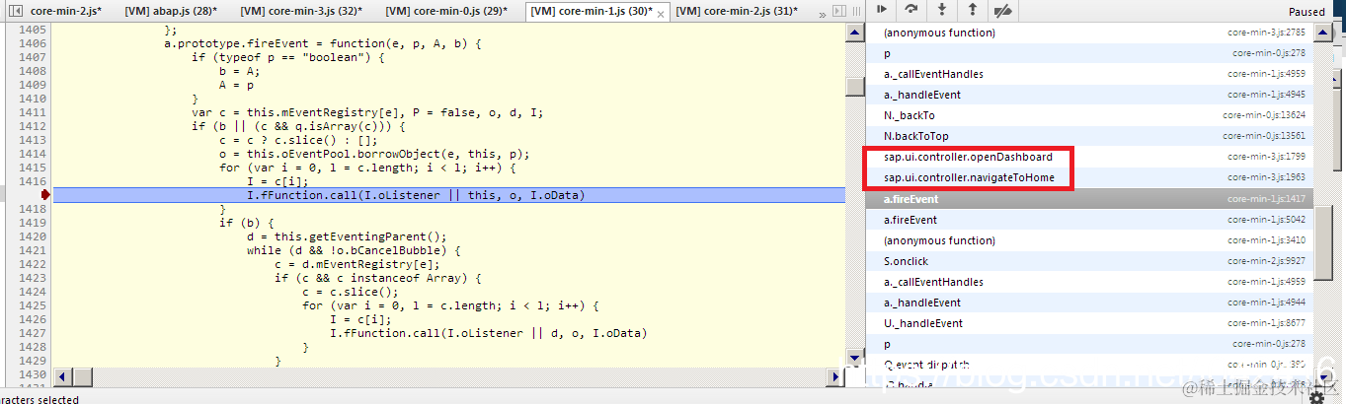The image size is (1346, 404).
Task: Click the Step into next function call icon
Action: tap(942, 10)
